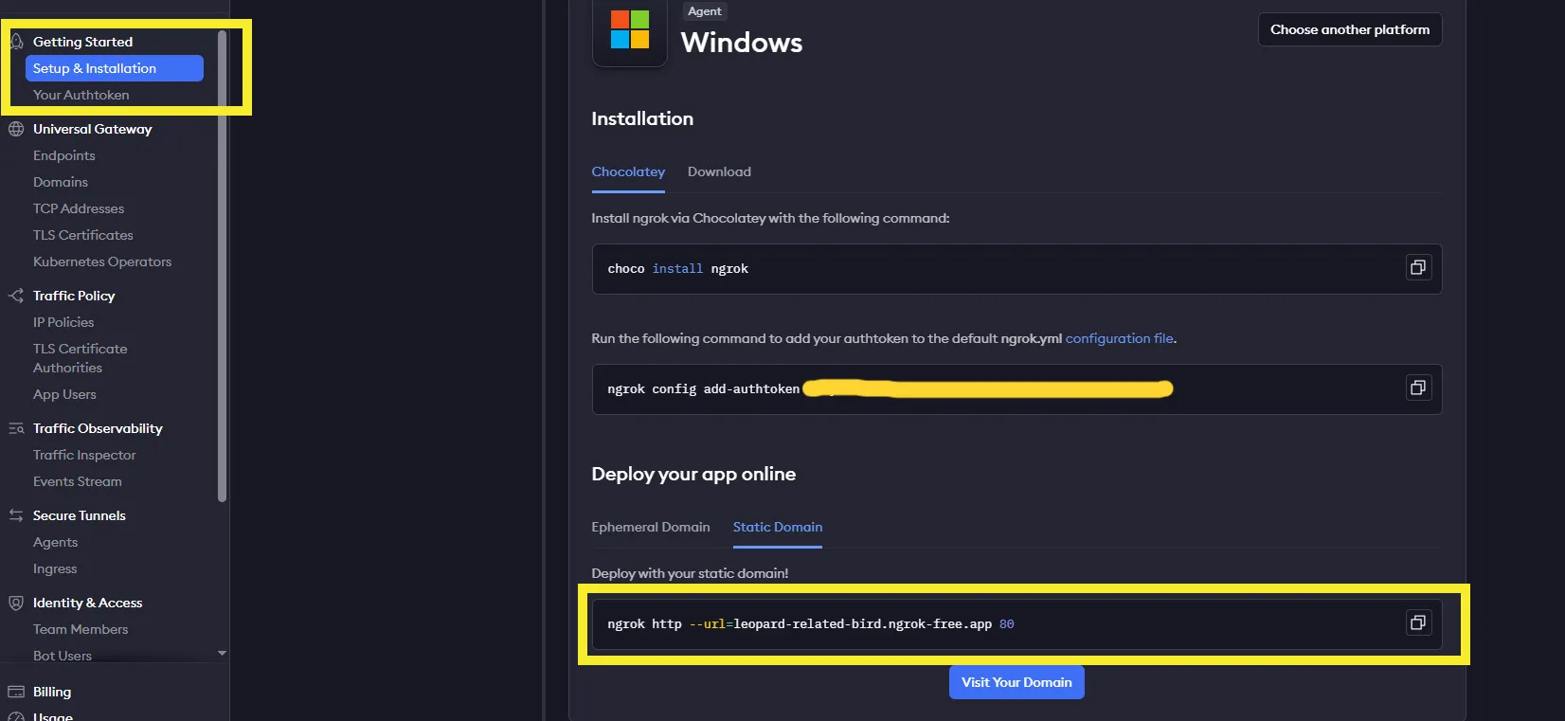
Task: Click the Identity & Access shield icon
Action: click(16, 603)
